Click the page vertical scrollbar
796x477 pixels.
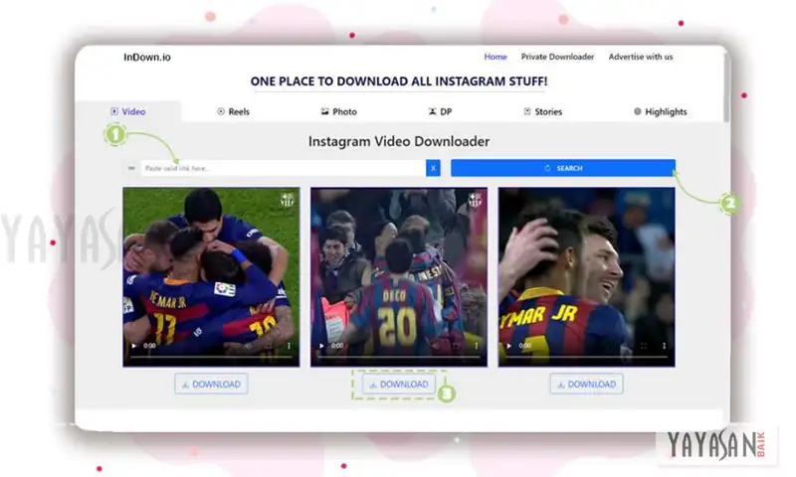(x=726, y=86)
